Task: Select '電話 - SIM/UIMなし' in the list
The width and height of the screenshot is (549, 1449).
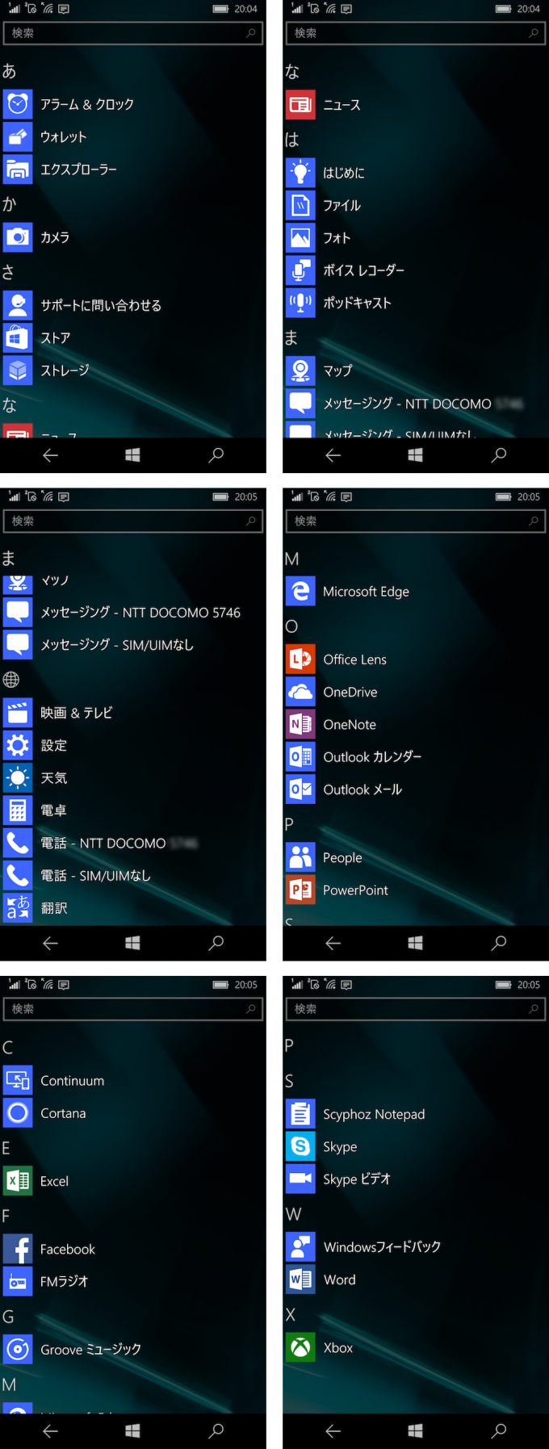Action: coord(95,875)
